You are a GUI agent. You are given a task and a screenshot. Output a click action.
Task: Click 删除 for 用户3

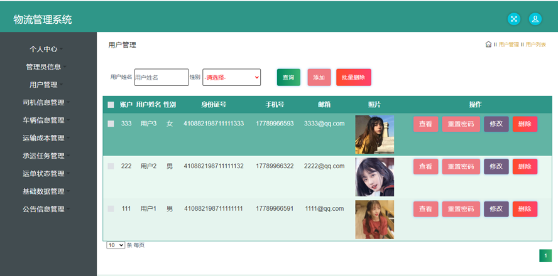point(525,124)
